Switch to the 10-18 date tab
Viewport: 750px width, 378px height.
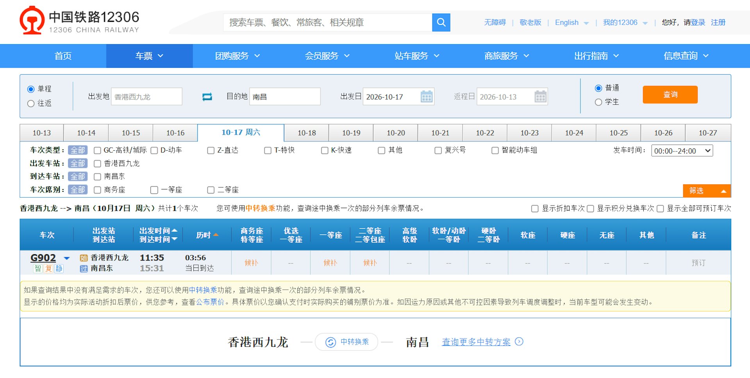pos(307,133)
